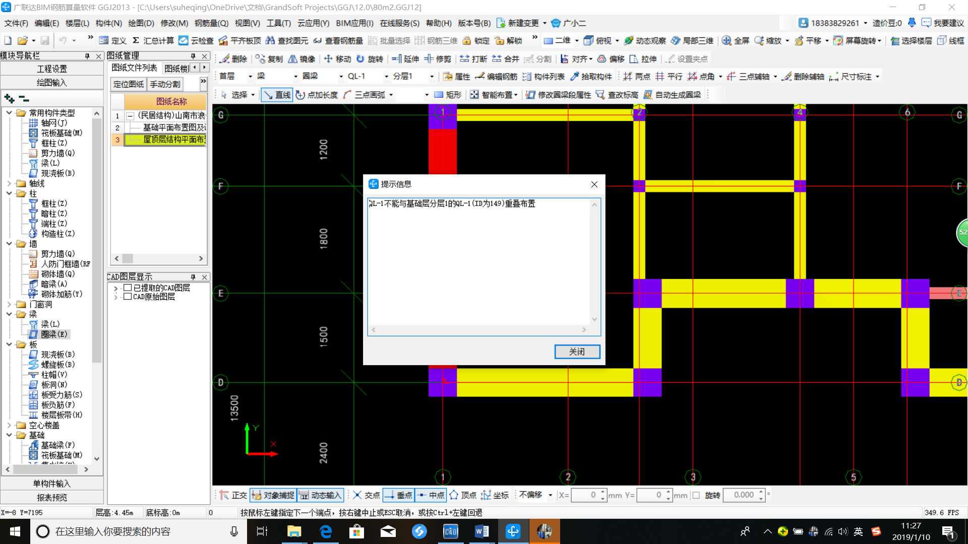The height and width of the screenshot is (544, 968).
Task: Open the 文件(F) menu
Action: tap(16, 23)
